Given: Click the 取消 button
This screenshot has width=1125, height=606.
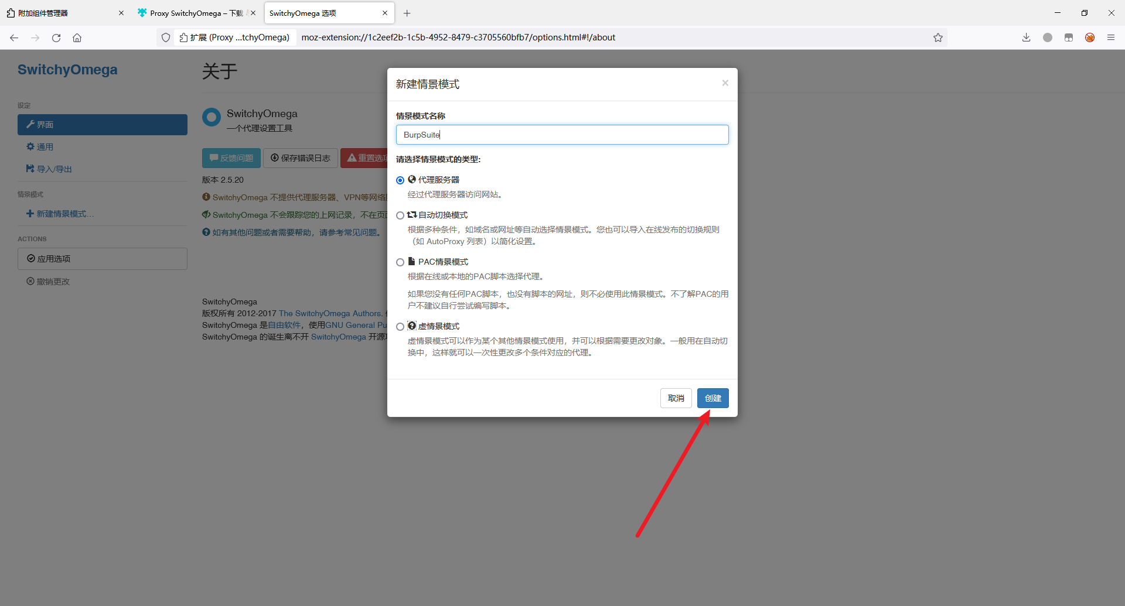Looking at the screenshot, I should 676,398.
